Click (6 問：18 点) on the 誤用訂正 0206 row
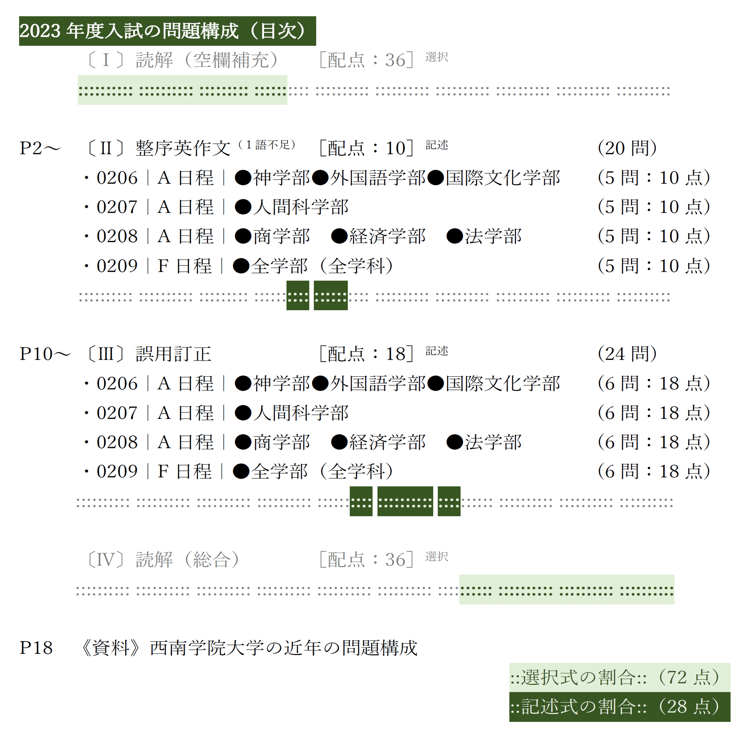The image size is (752, 752). point(654,384)
